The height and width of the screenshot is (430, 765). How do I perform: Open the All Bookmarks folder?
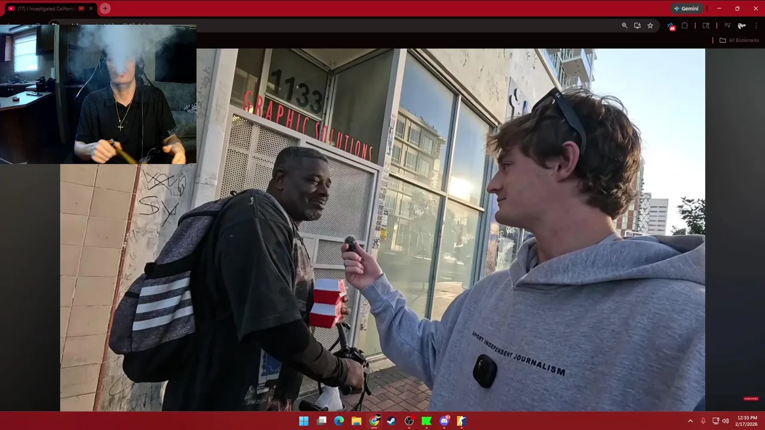click(739, 40)
